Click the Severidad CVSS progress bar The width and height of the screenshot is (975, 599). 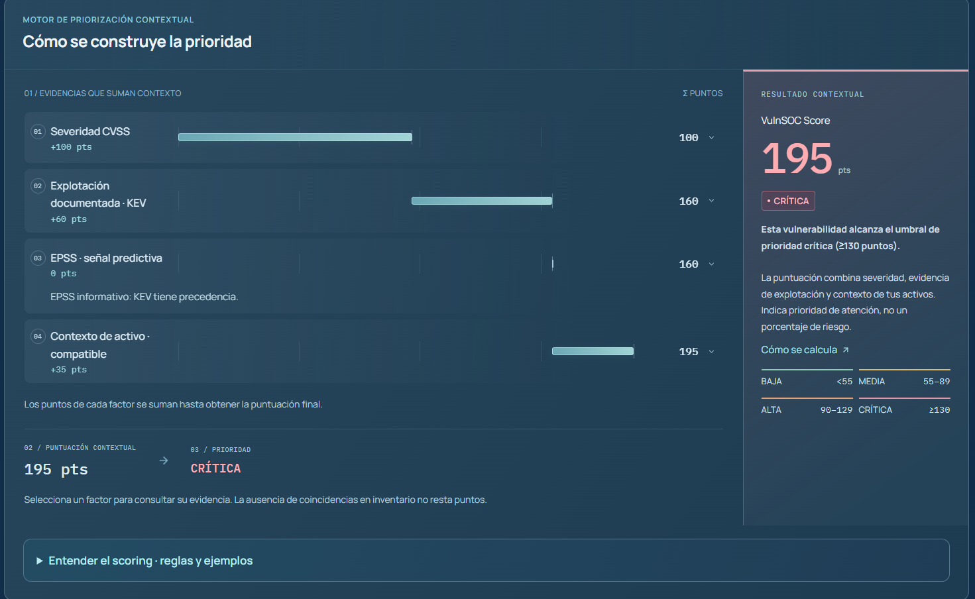point(295,137)
